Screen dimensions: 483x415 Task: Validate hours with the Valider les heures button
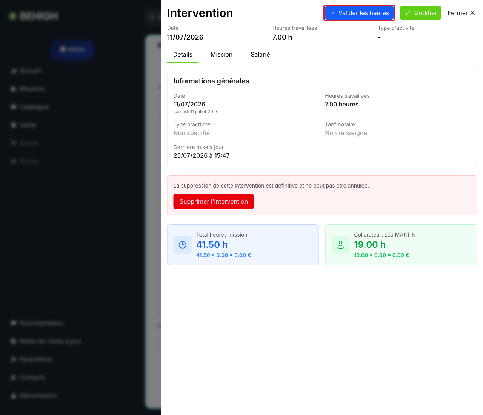point(359,13)
